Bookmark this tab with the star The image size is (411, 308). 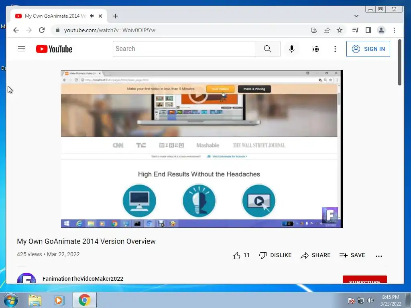click(340, 30)
